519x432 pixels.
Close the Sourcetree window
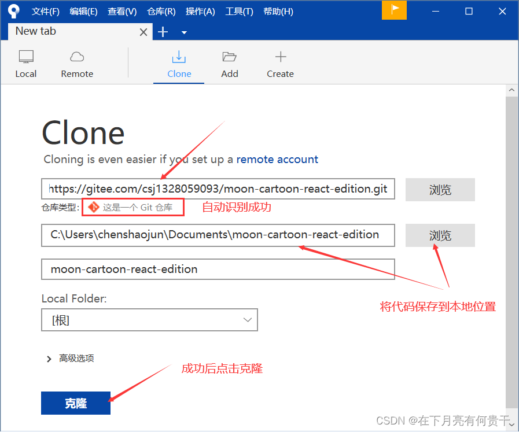coord(502,11)
